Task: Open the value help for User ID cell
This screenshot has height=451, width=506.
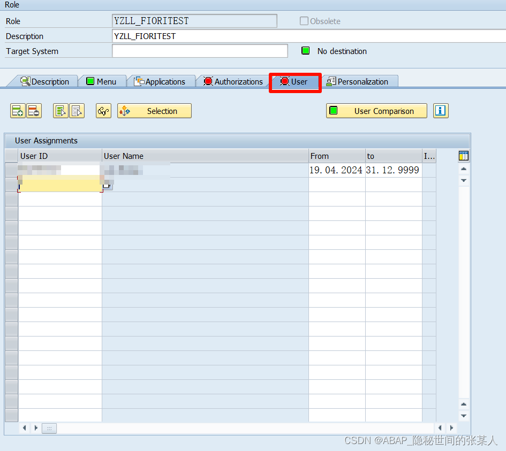Action: (x=107, y=186)
